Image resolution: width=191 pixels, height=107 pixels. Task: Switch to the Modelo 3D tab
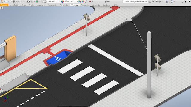coord(14,5)
